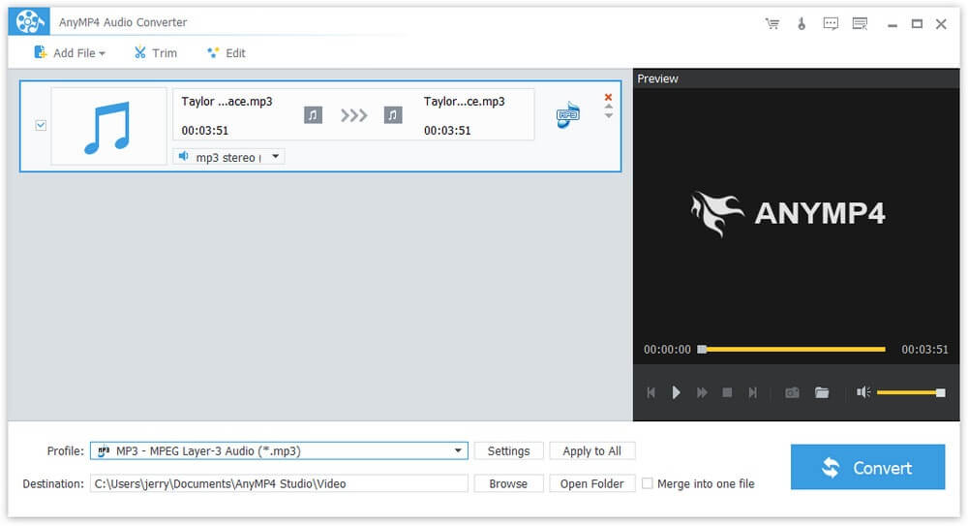Fast forward the preview
Viewport: 968px width, 526px height.
[x=702, y=392]
